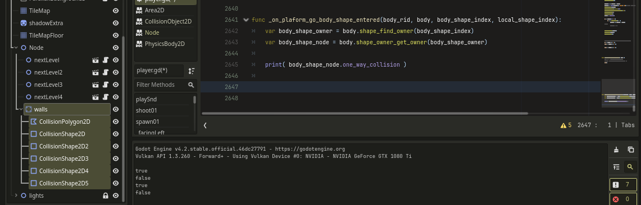Screen dimensions: 641x205
Task: Toggle warning messages filter showing 7
Action: tap(623, 185)
